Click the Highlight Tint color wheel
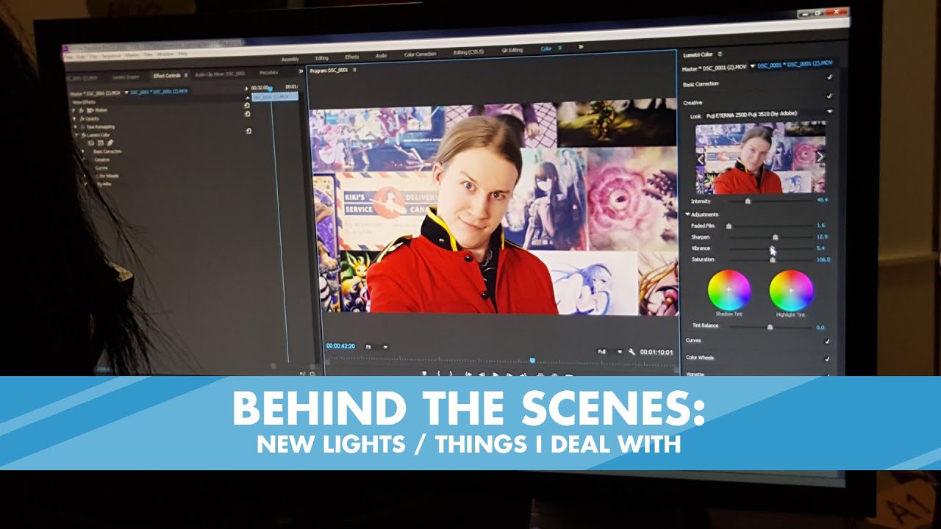 point(791,290)
